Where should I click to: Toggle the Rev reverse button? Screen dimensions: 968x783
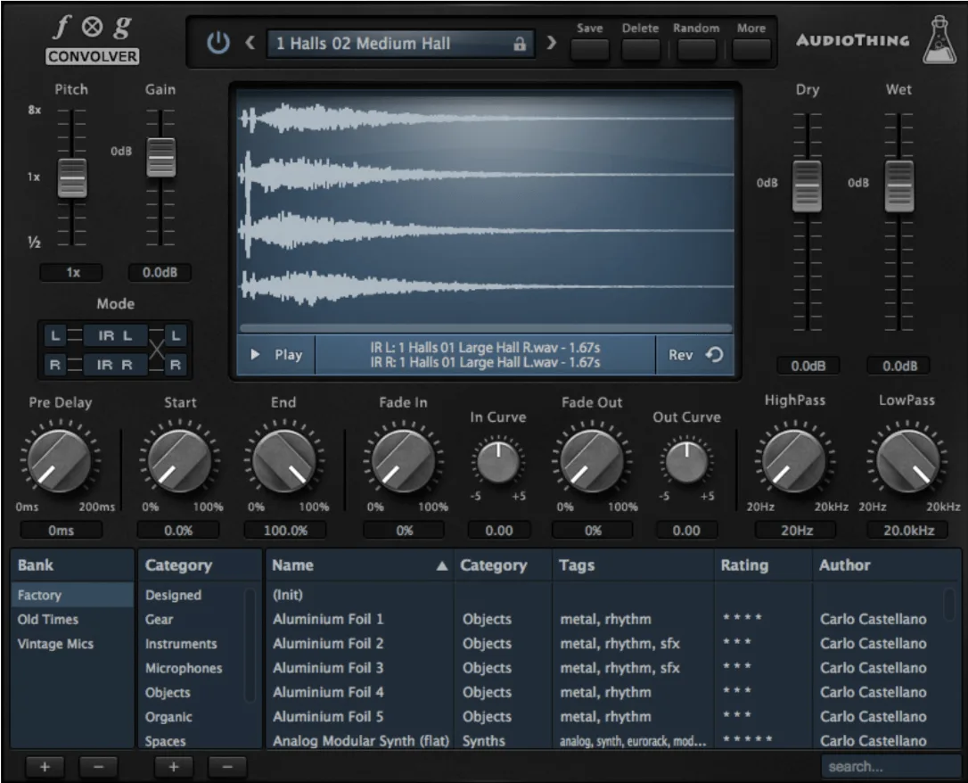pos(695,354)
